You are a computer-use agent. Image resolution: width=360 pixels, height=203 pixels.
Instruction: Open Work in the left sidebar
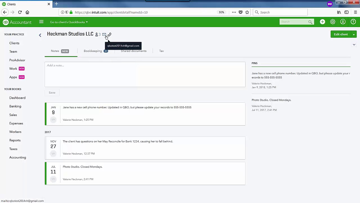point(13,69)
